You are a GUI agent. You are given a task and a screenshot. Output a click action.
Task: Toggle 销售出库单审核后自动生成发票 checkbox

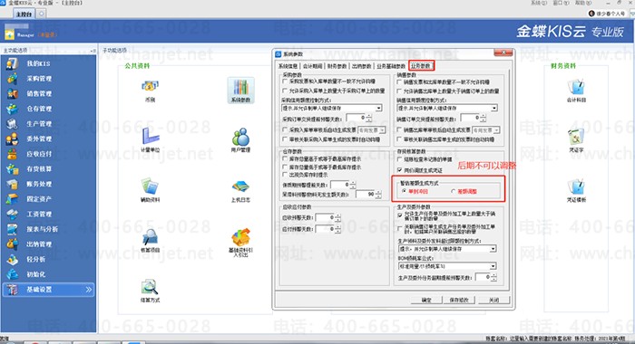click(400, 129)
